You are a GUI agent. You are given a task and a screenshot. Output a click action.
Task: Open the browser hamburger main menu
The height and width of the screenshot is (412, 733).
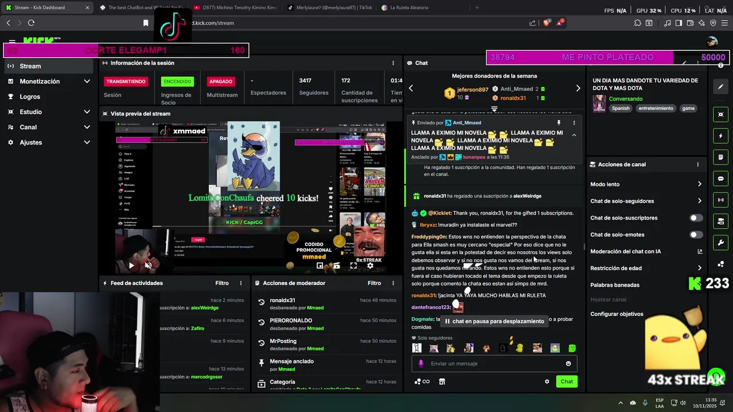pos(725,23)
